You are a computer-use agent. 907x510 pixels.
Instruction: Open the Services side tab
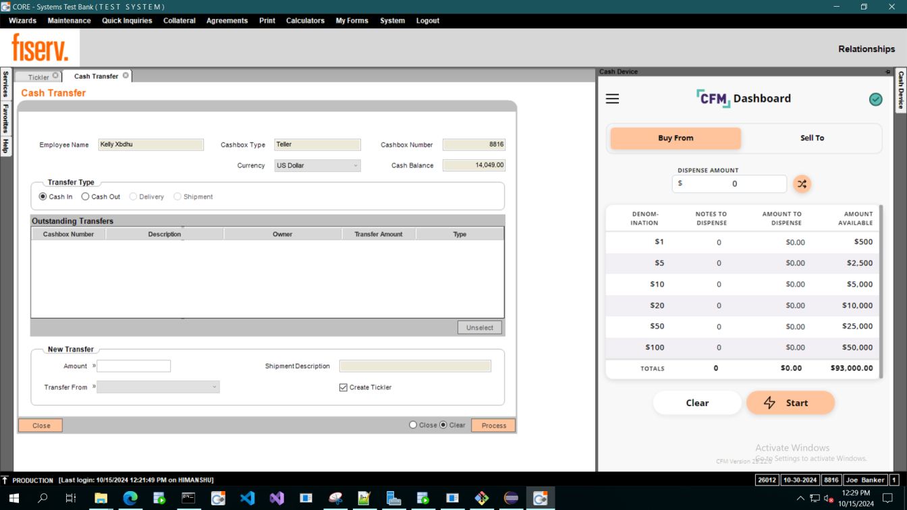[5, 84]
